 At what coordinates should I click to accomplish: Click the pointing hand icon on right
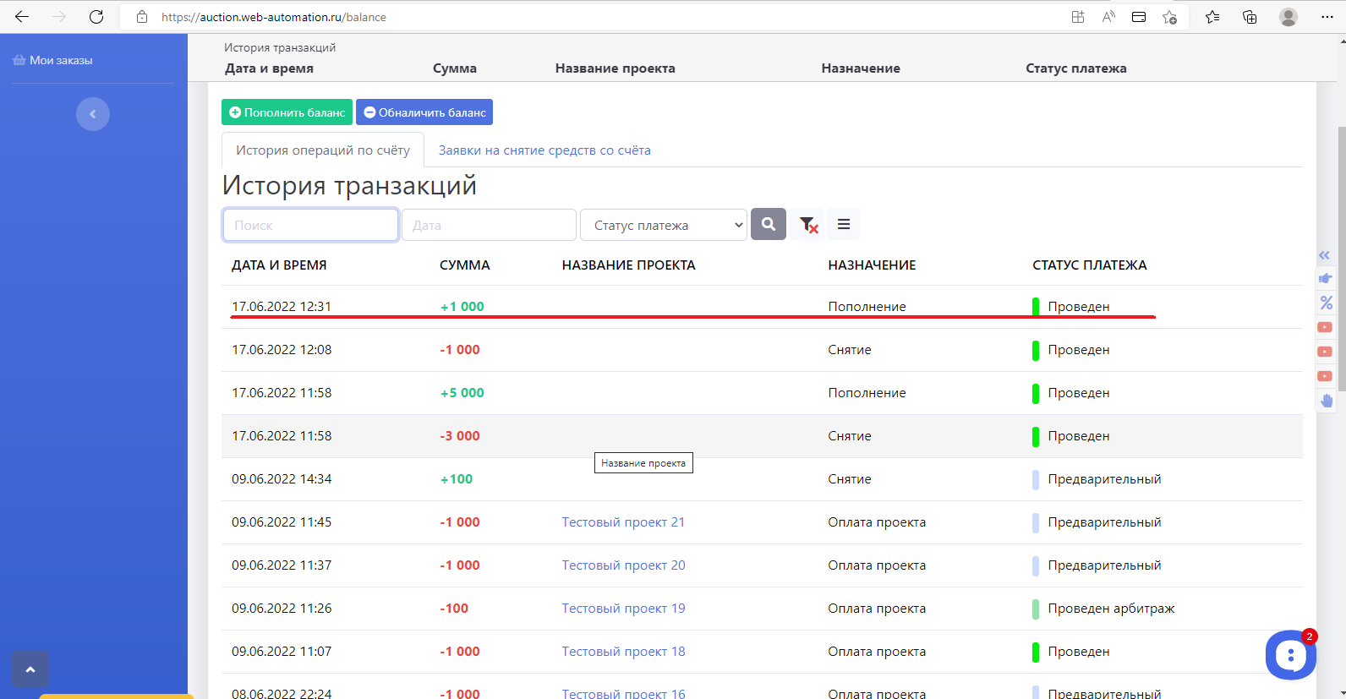1325,278
